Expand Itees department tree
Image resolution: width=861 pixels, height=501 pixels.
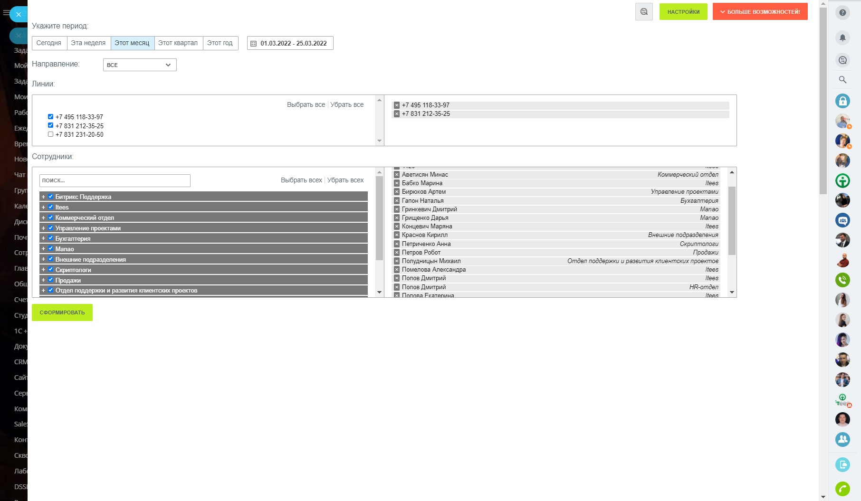tap(43, 207)
